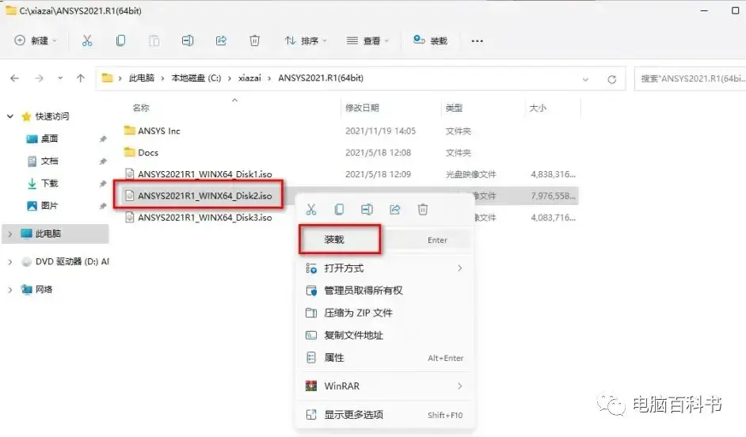
Task: Collapse the 快速访问 (Quick access) tree
Action: [x=10, y=116]
